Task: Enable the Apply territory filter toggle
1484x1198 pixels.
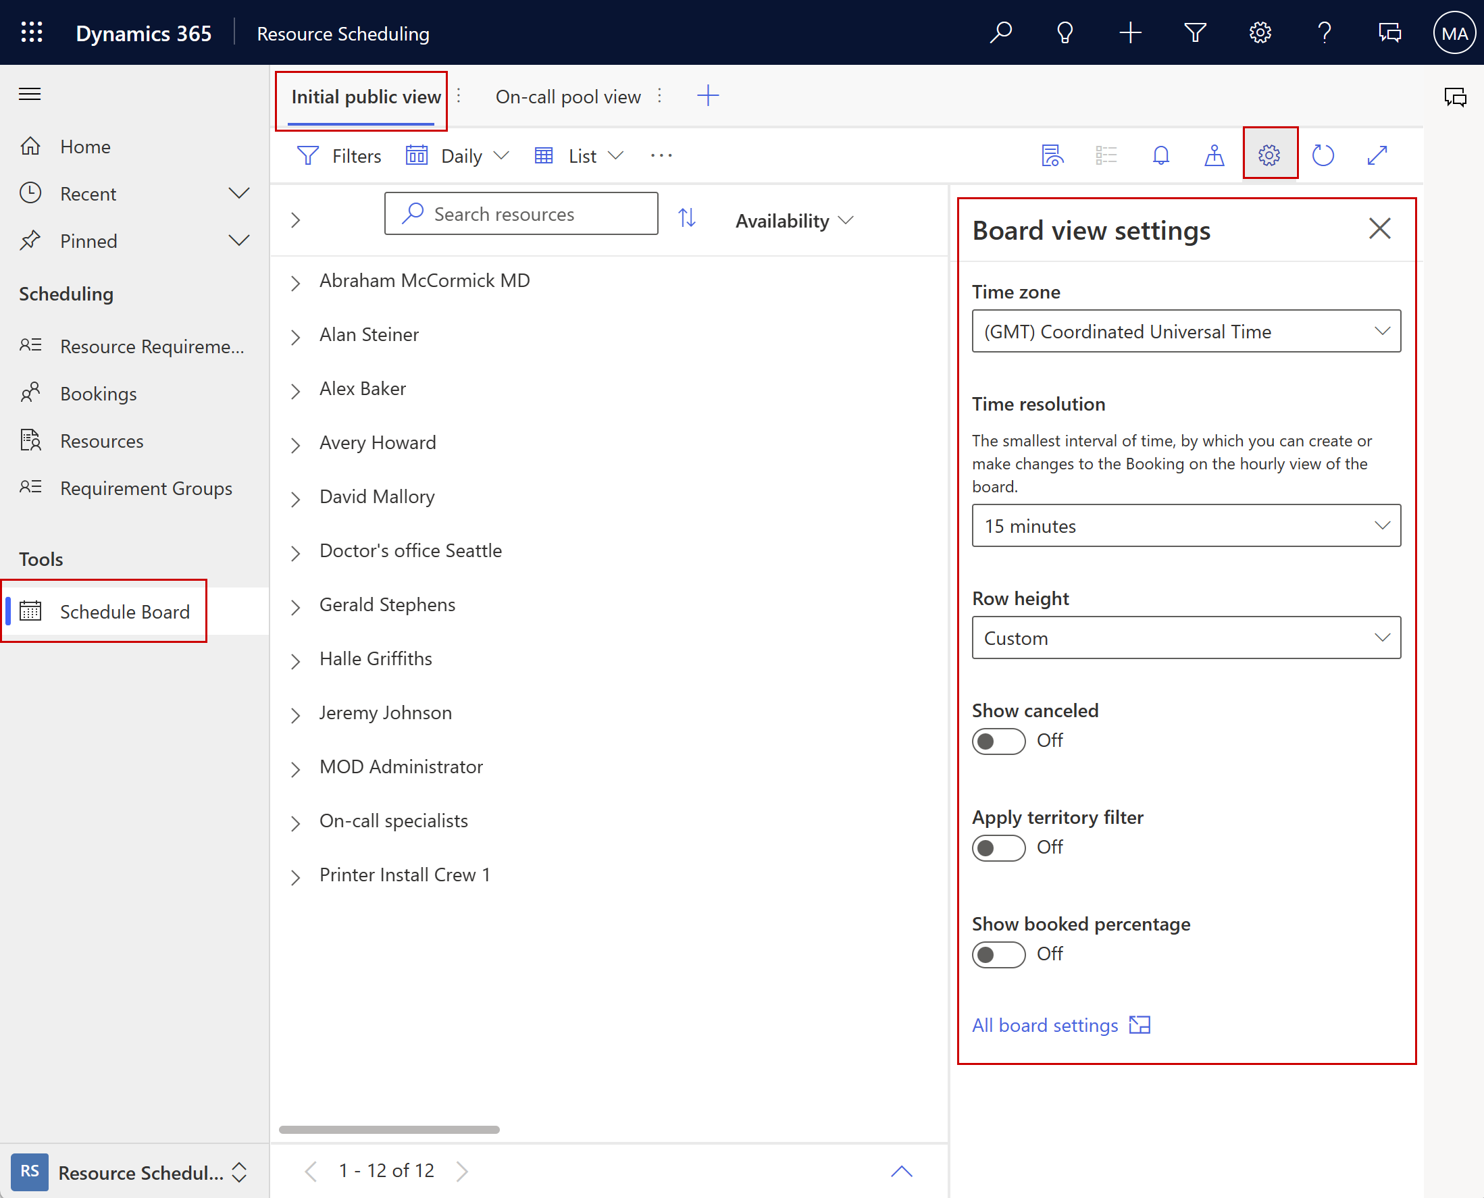Action: 996,847
